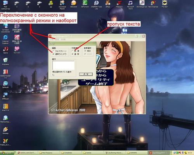
Task: Launch the BitTorrent desktop icon
Action: (85, 4)
